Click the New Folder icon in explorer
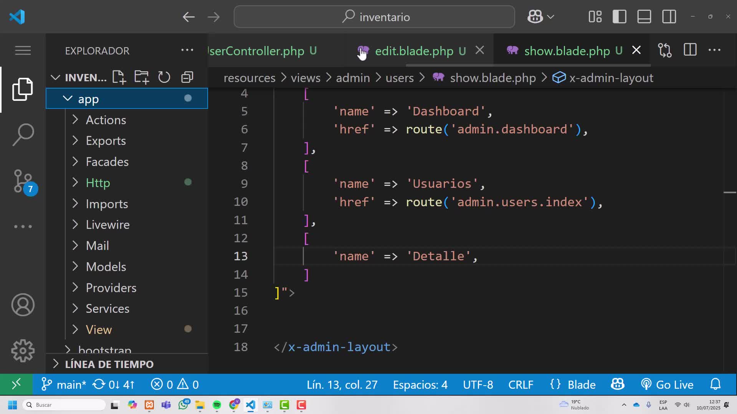 (x=142, y=77)
